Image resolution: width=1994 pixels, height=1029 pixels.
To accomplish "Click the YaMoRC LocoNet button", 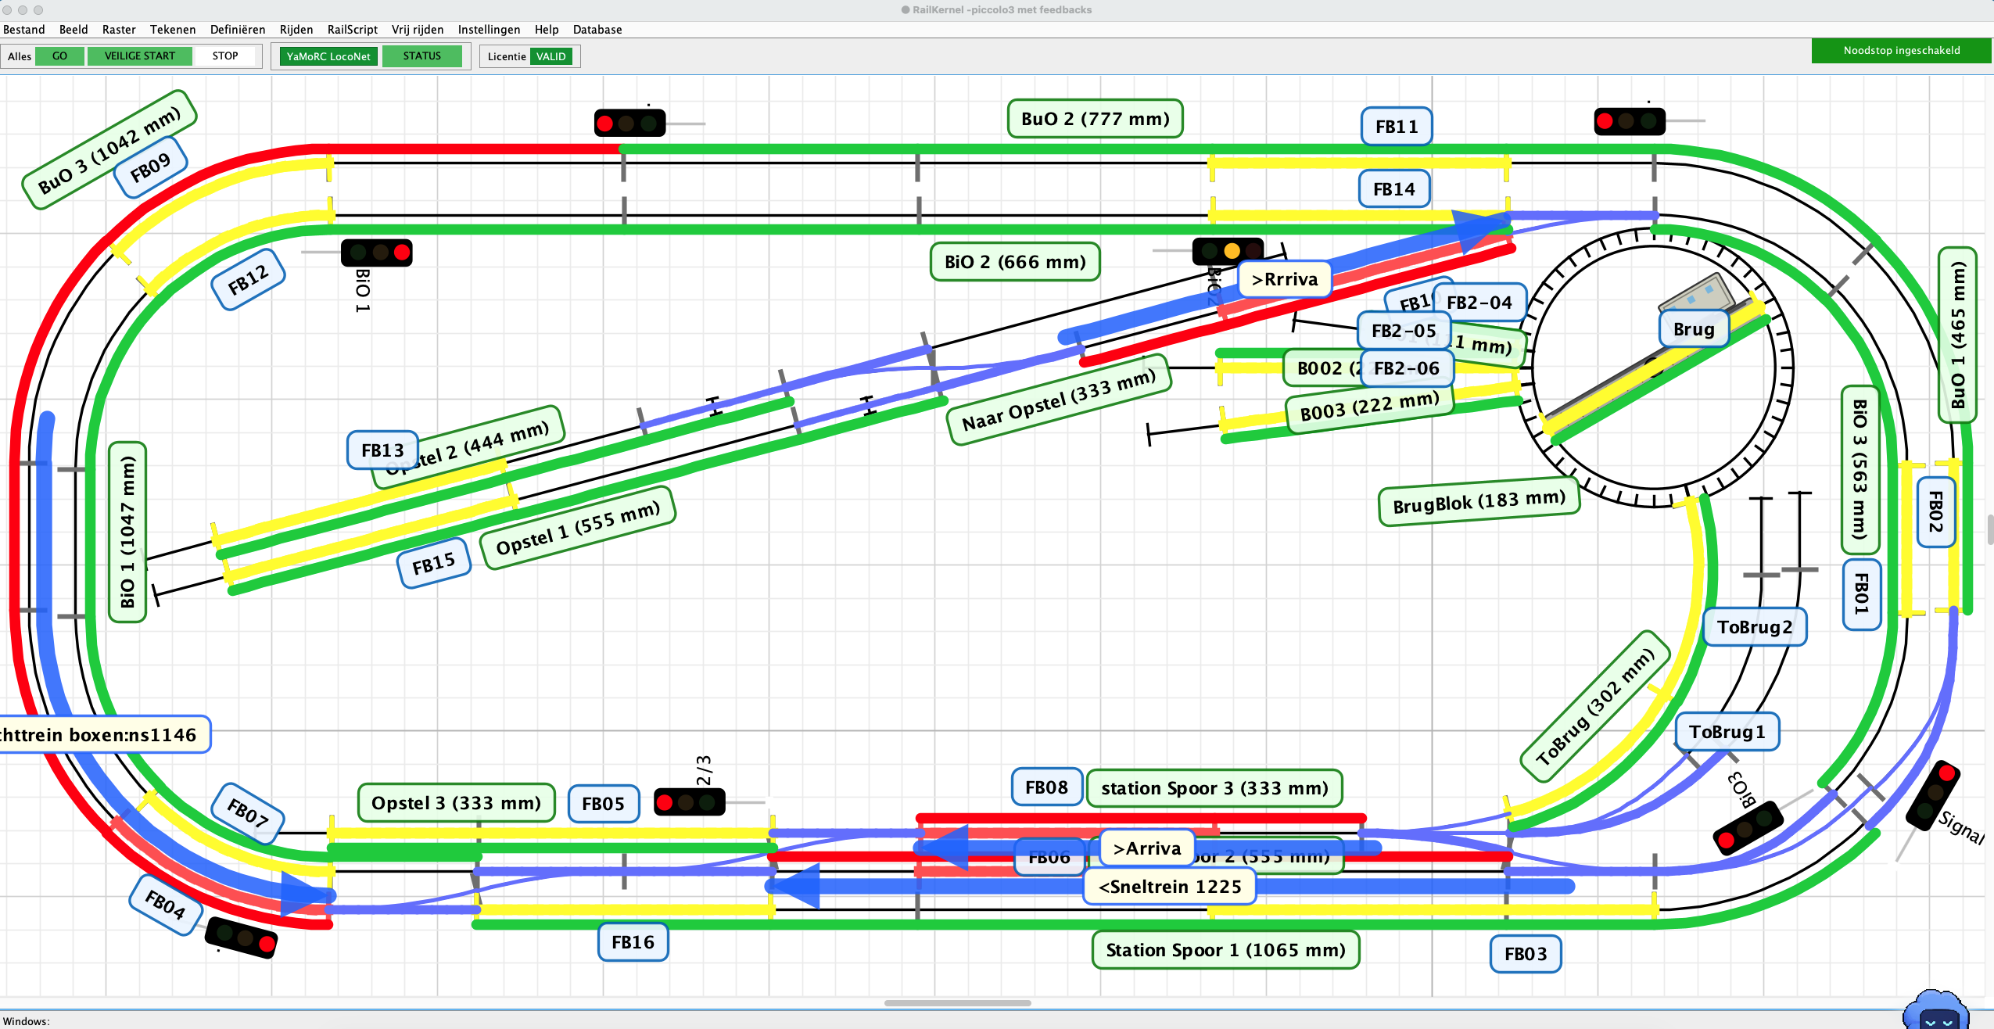I will pos(328,56).
